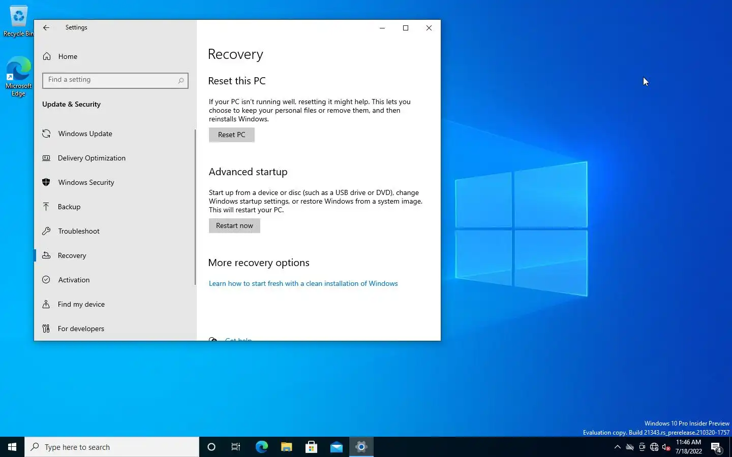Launch Microsoft Edge from the taskbar

point(261,447)
